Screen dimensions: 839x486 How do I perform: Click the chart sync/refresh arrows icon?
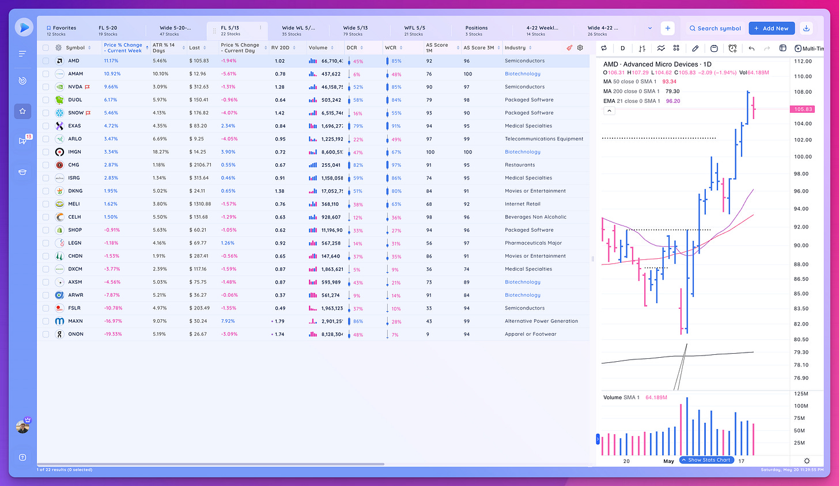pyautogui.click(x=604, y=48)
